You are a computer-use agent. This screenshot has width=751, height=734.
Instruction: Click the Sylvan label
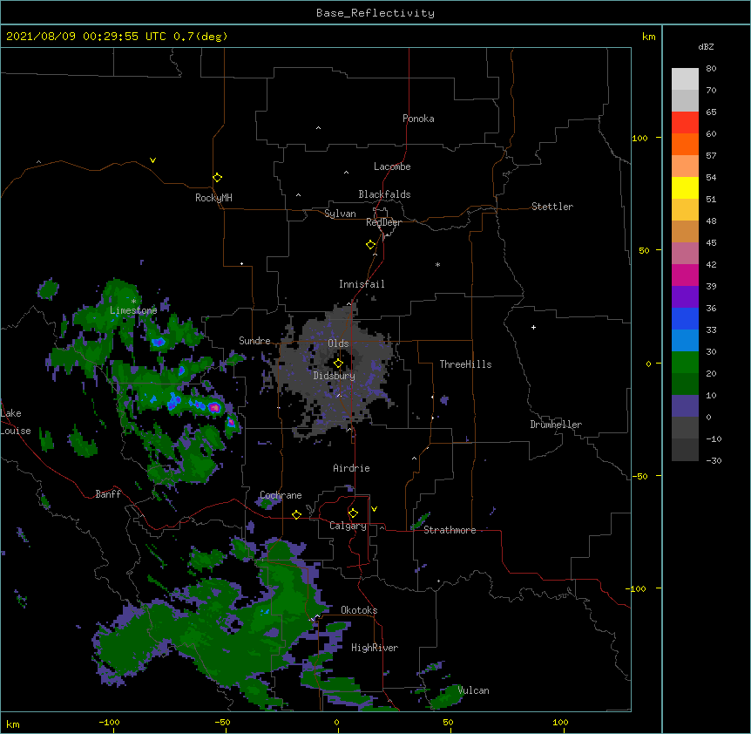[340, 214]
